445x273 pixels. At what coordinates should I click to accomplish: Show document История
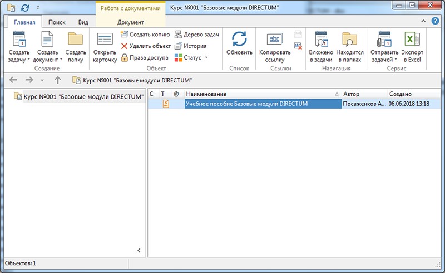coord(191,46)
